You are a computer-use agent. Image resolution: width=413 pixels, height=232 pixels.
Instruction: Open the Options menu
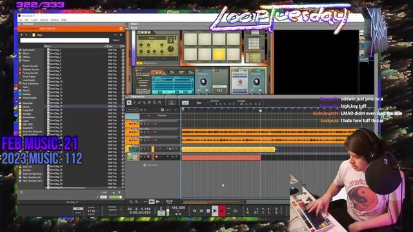coord(44,20)
